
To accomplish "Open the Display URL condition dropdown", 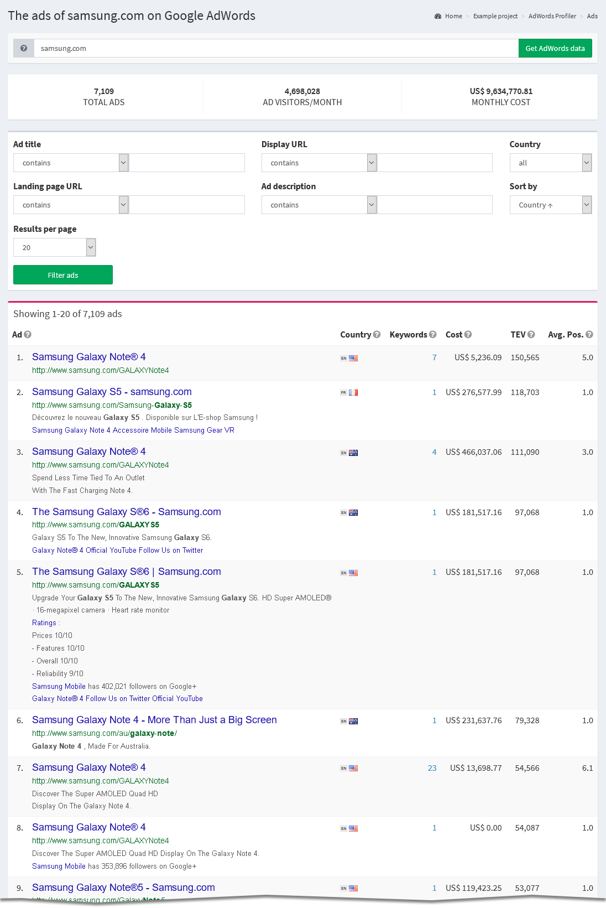I will click(319, 163).
